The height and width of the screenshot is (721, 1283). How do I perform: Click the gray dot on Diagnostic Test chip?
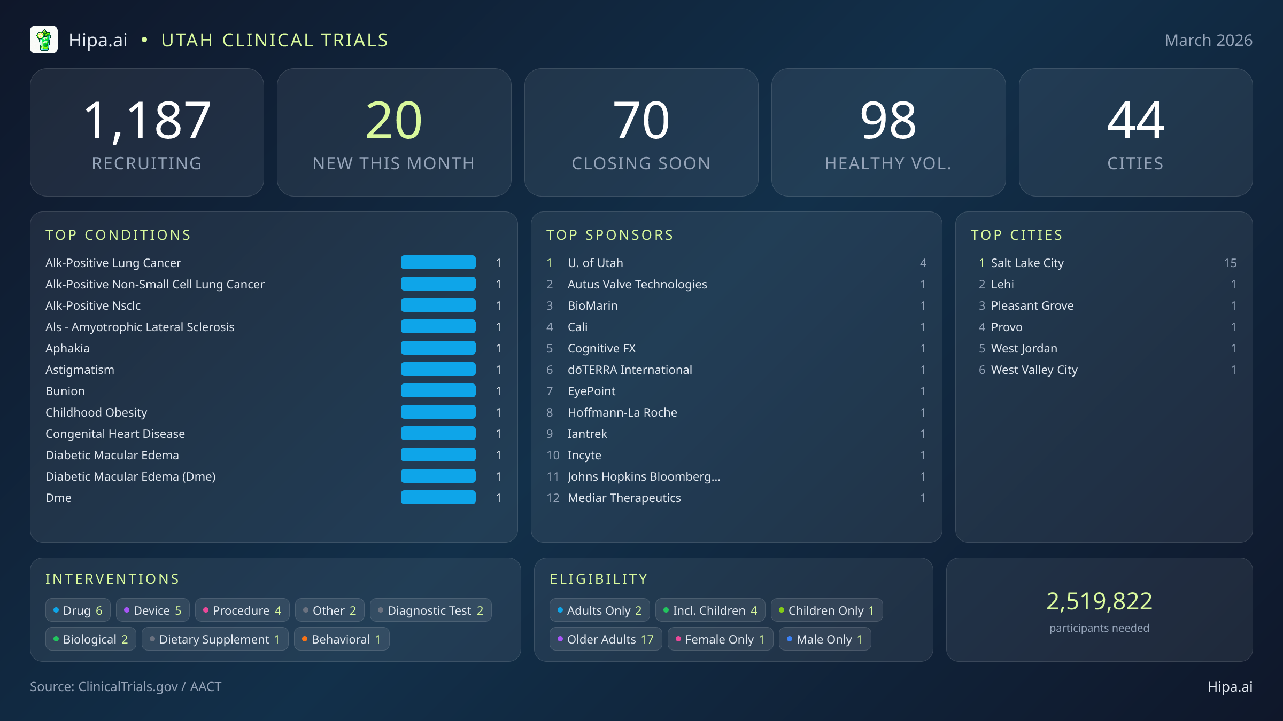380,610
